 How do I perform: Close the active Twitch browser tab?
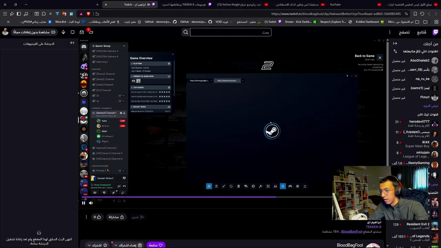click(x=106, y=4)
